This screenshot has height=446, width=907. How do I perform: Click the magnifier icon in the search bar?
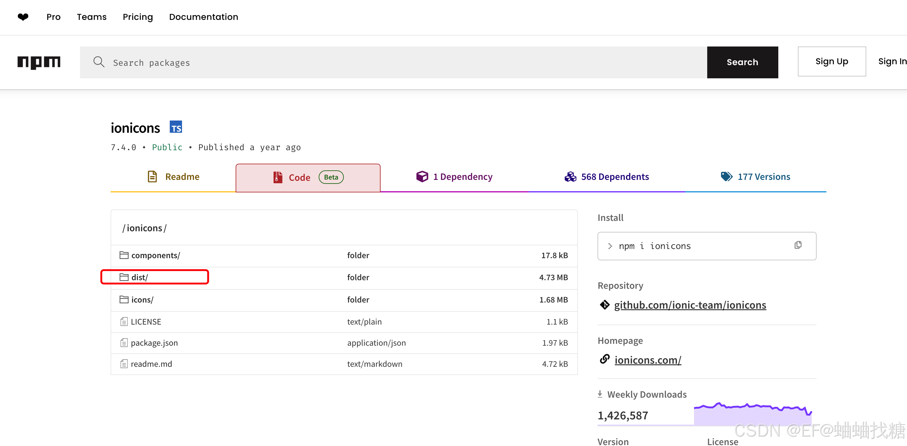click(x=99, y=62)
